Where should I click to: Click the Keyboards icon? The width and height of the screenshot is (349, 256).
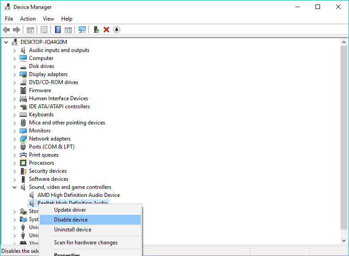pos(23,115)
